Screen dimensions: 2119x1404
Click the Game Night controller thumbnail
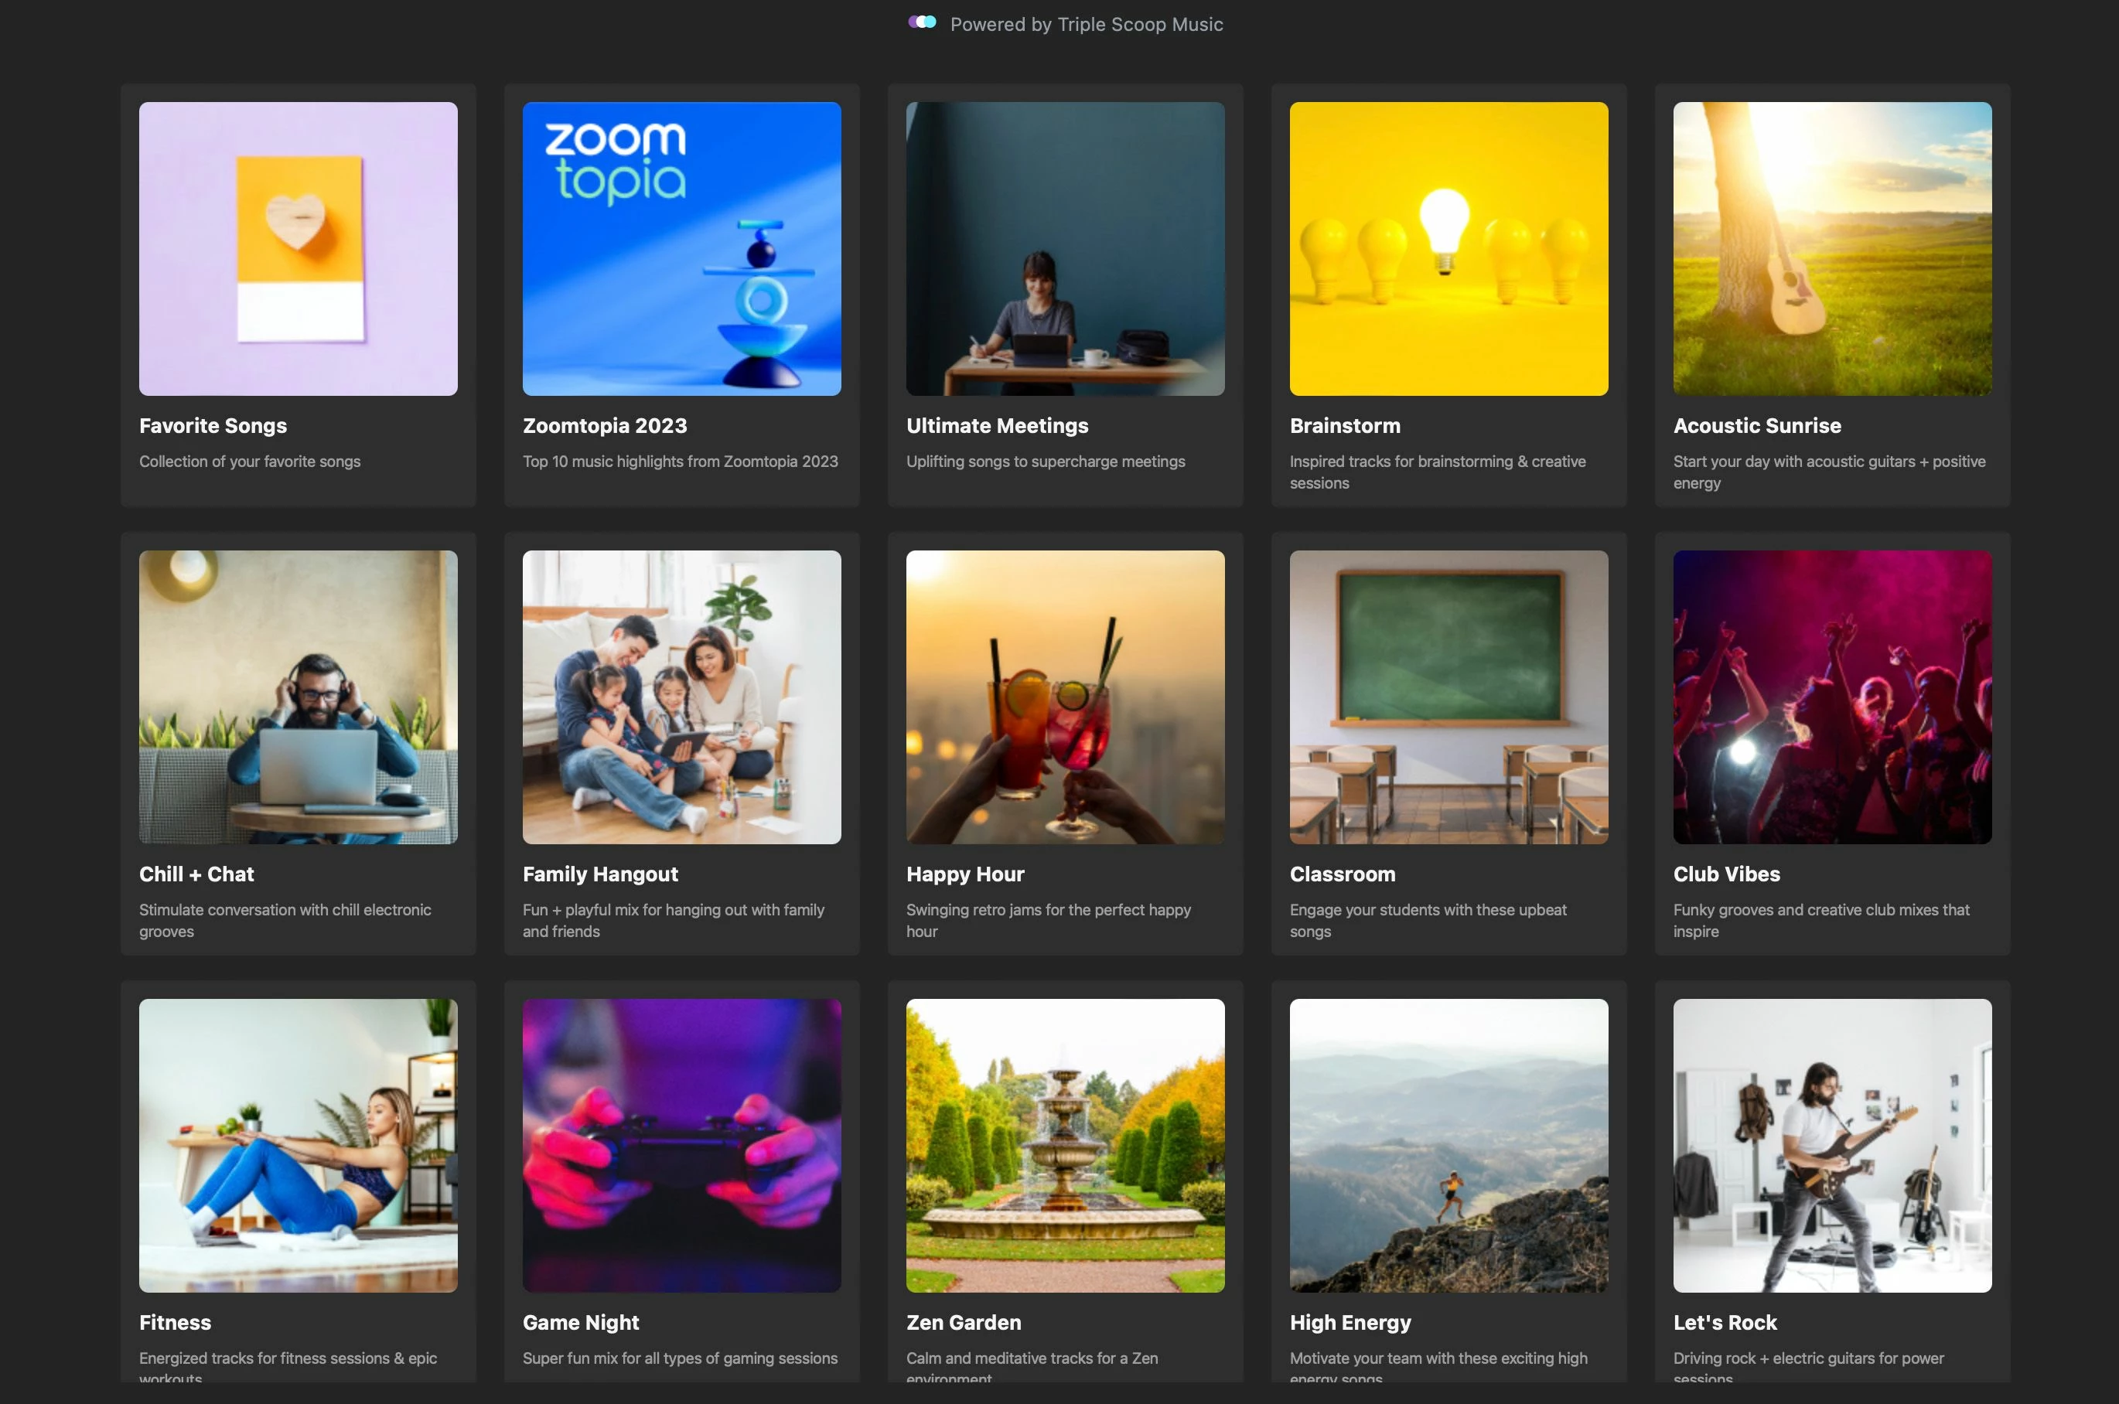coord(681,1145)
